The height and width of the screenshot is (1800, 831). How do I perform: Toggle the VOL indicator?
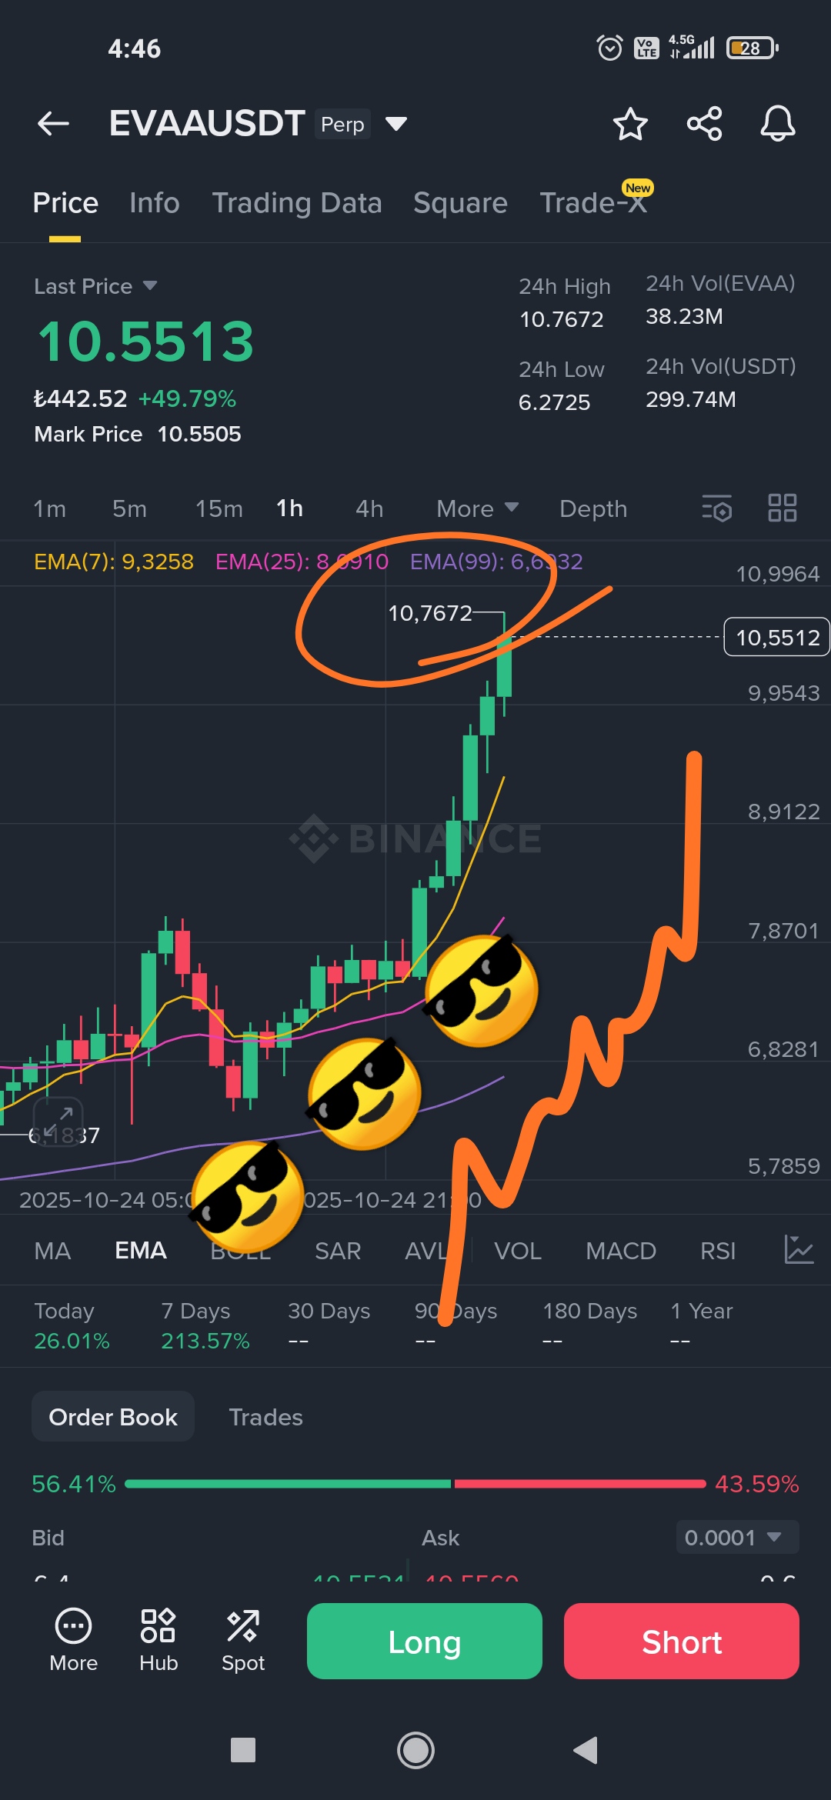click(x=518, y=1251)
